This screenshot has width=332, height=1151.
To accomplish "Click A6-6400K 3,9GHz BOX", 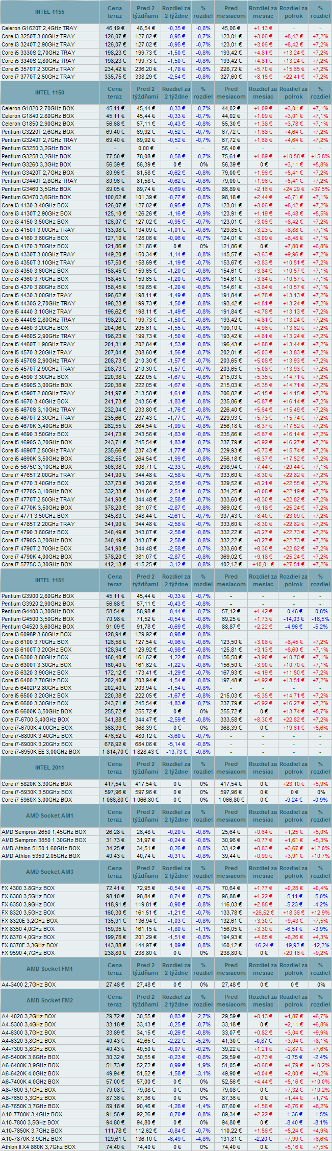I will (30, 1065).
